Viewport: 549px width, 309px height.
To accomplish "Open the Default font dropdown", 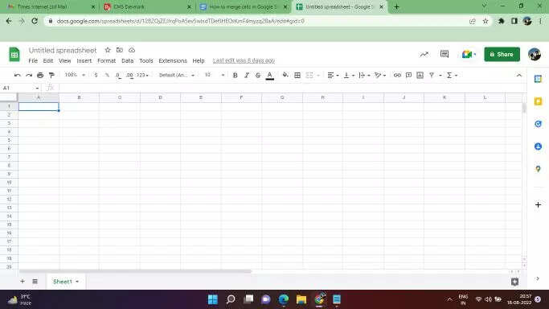I will point(177,76).
